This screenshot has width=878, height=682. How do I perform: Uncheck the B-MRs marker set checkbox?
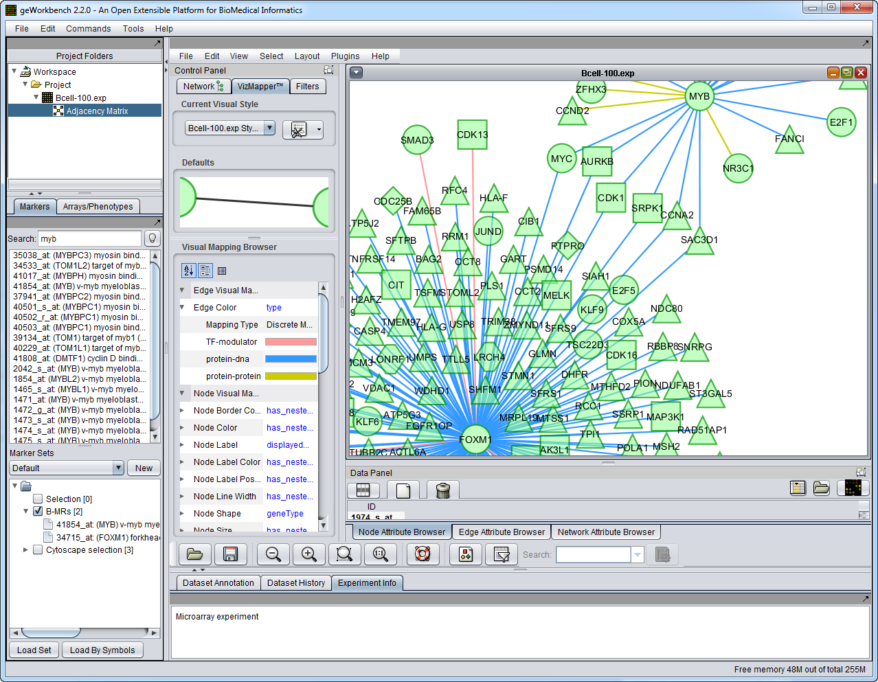[x=38, y=512]
